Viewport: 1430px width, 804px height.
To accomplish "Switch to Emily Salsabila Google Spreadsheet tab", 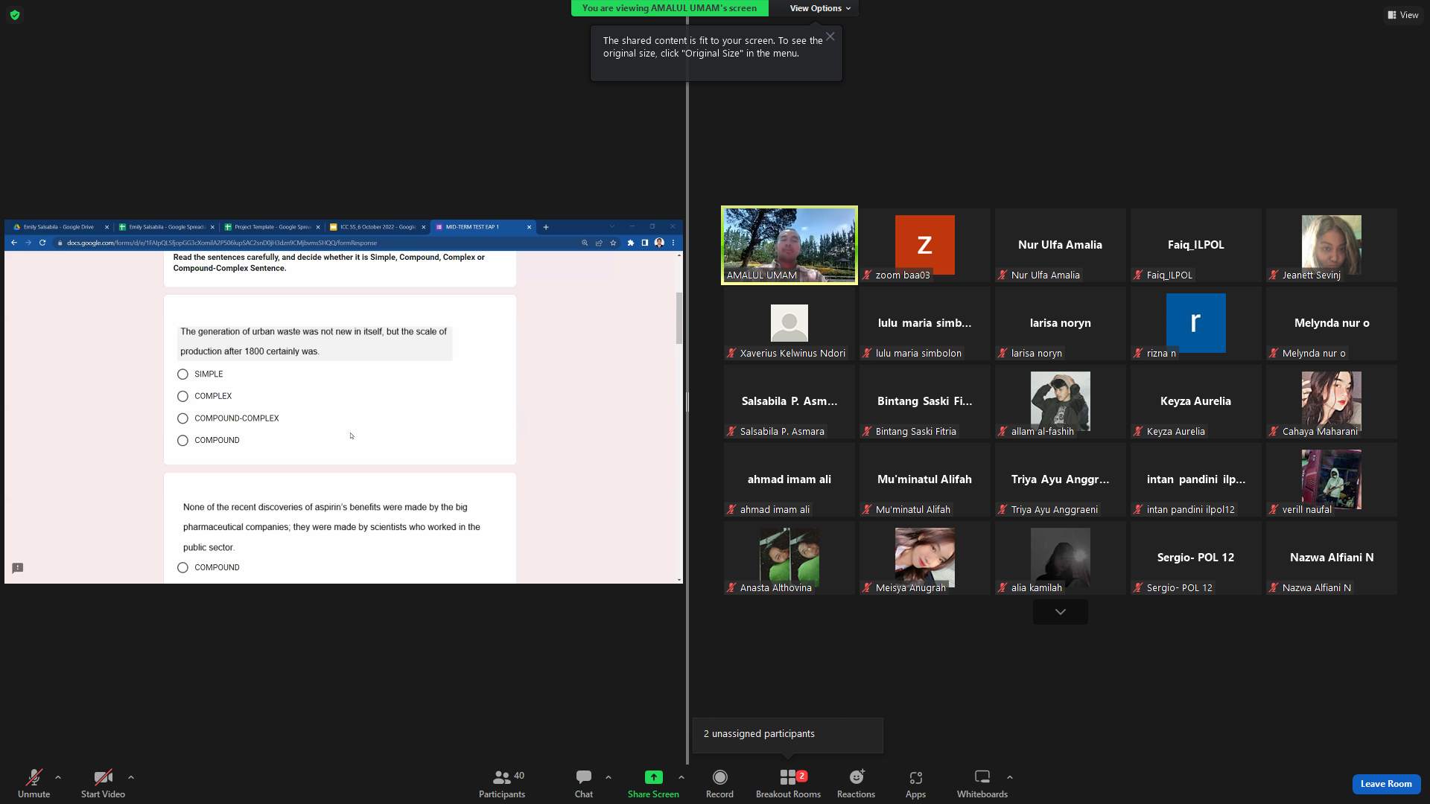I will pos(166,227).
